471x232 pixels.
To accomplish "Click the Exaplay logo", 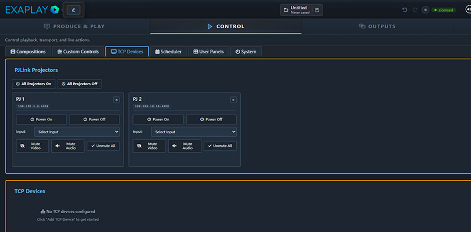I will pos(32,10).
